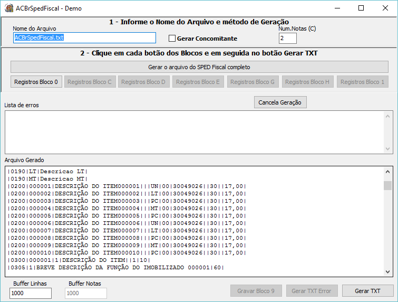398x302 pixels.
Task: Click the line '|0190|MT|Descricao MT|'
Action: [47, 179]
